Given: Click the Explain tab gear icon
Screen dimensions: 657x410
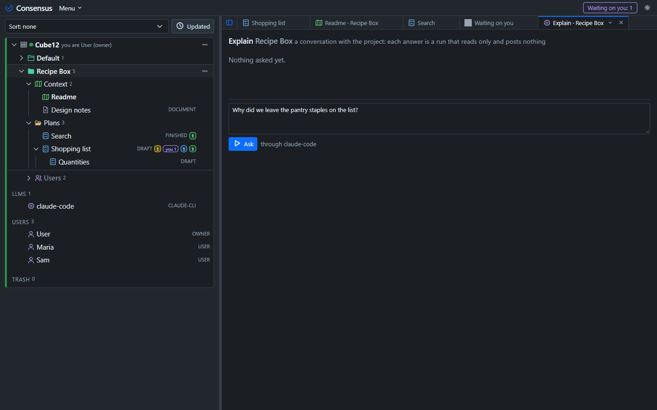Looking at the screenshot, I should tap(547, 23).
